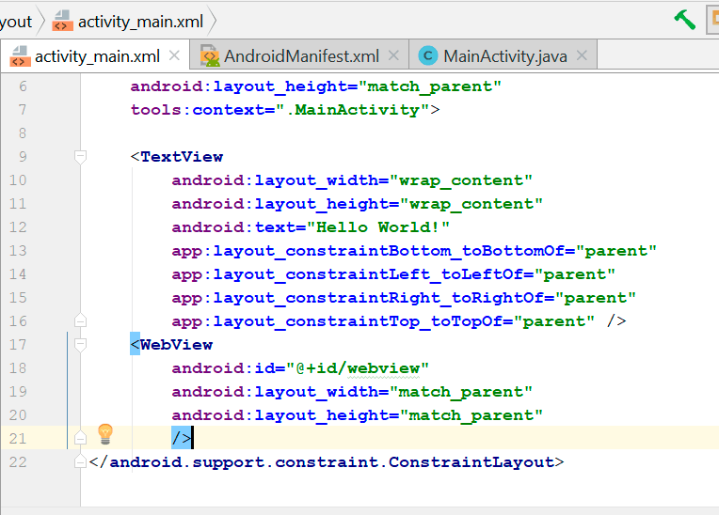719x515 pixels.
Task: Click the "@+id/webview" id value
Action: [x=358, y=368]
